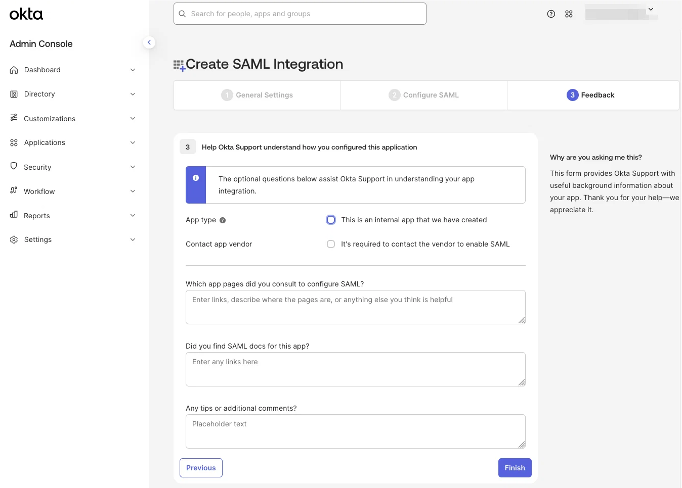Click step 2 number badge
Image resolution: width=682 pixels, height=488 pixels.
click(x=394, y=95)
